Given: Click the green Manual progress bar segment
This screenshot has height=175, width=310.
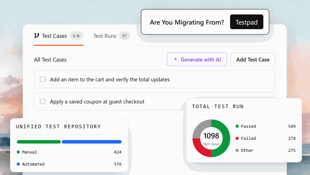Looking at the screenshot, I should pyautogui.click(x=39, y=142).
